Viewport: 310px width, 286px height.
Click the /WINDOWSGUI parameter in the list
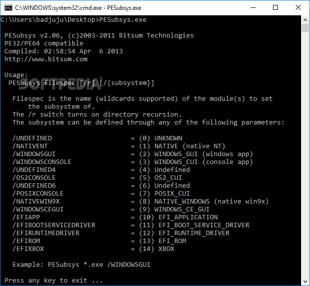coord(34,154)
